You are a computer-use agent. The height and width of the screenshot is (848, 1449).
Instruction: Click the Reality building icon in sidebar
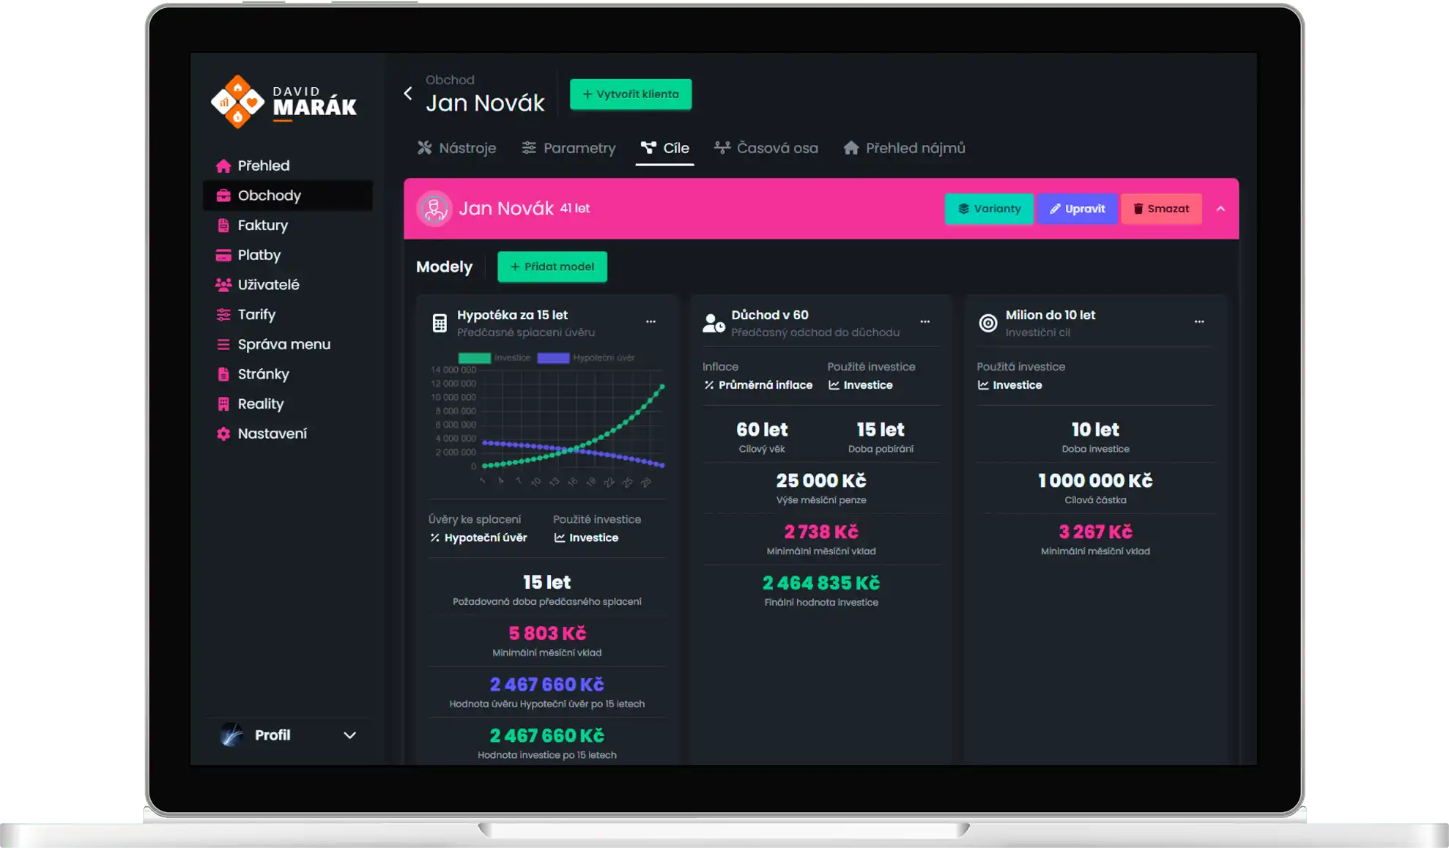click(223, 404)
